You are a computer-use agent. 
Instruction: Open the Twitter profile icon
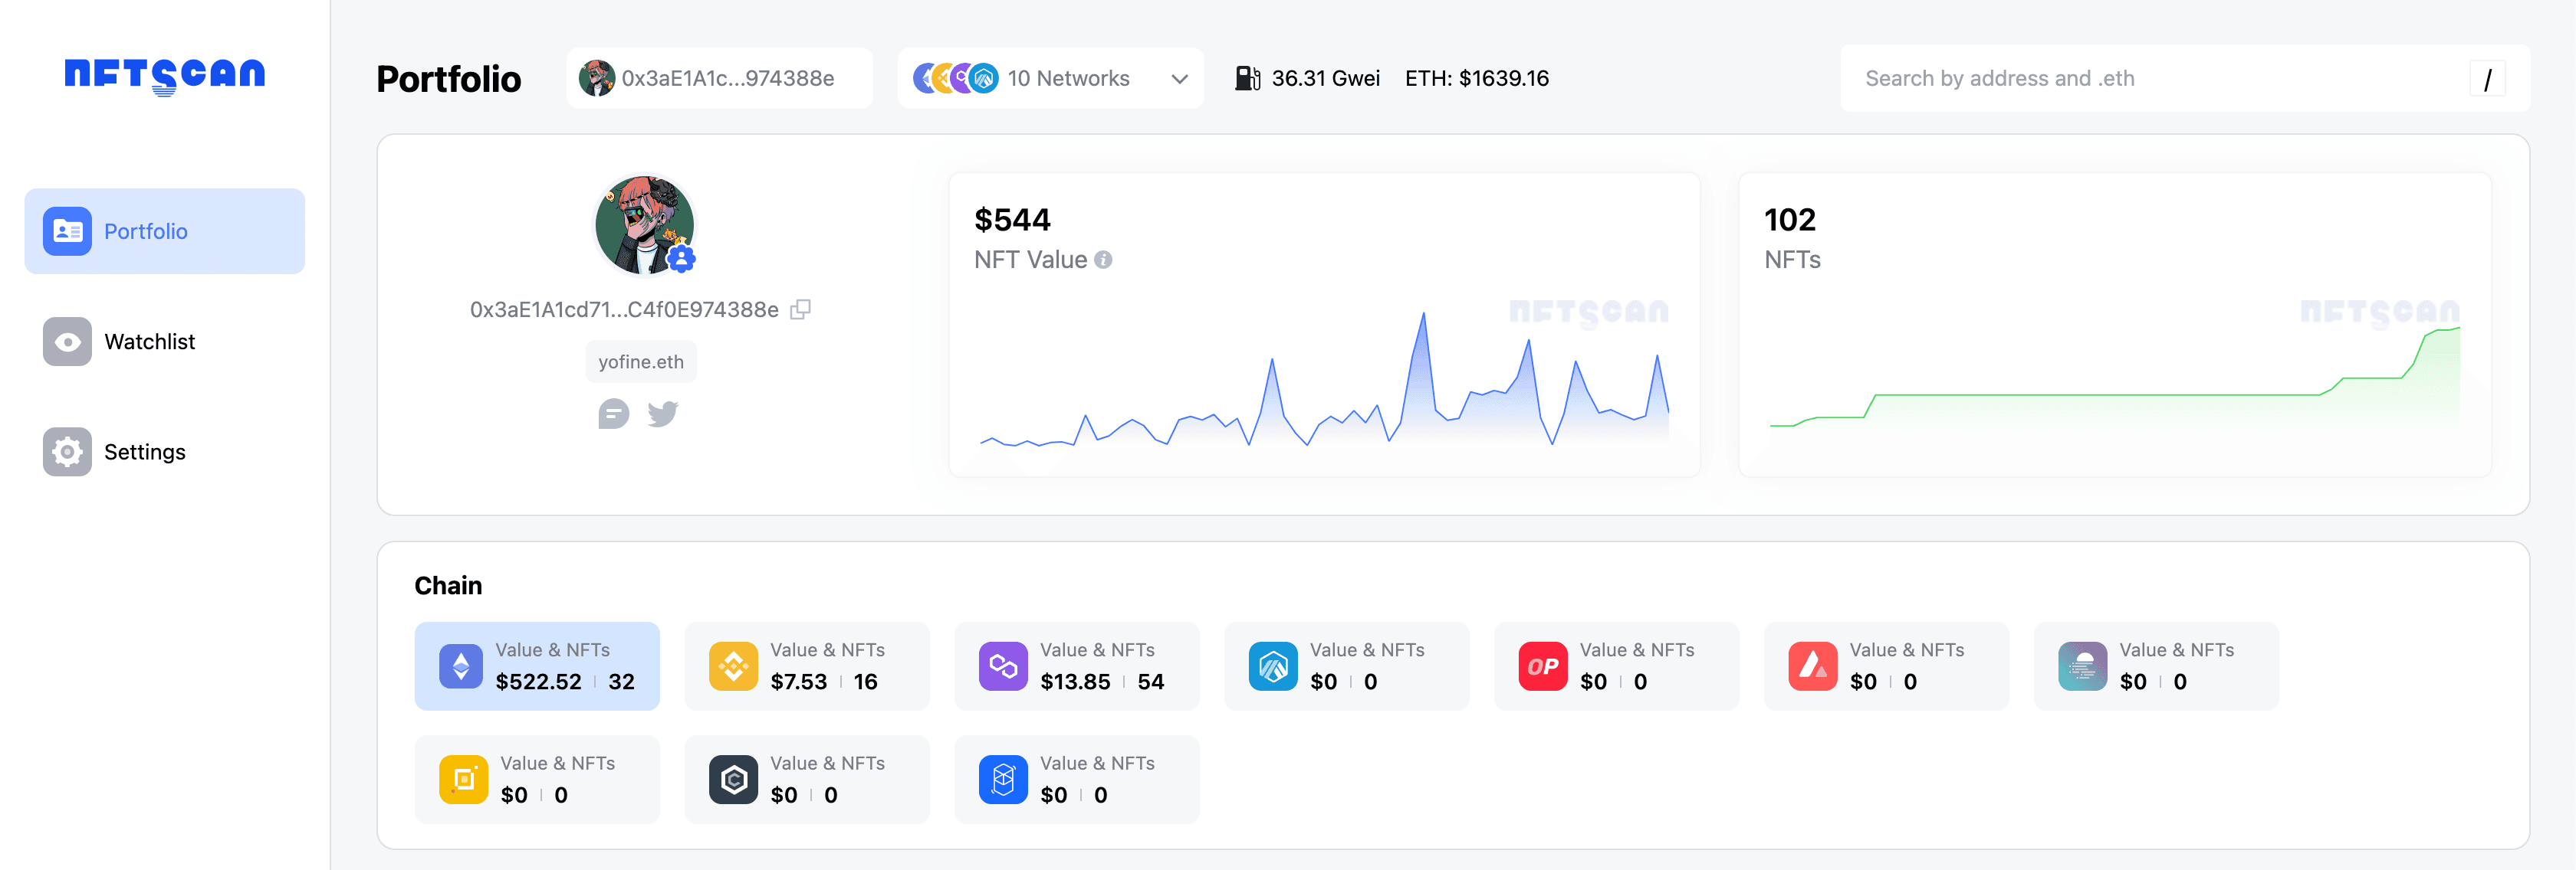[662, 414]
